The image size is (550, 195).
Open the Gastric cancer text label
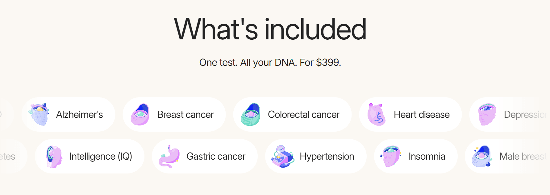[216, 156]
